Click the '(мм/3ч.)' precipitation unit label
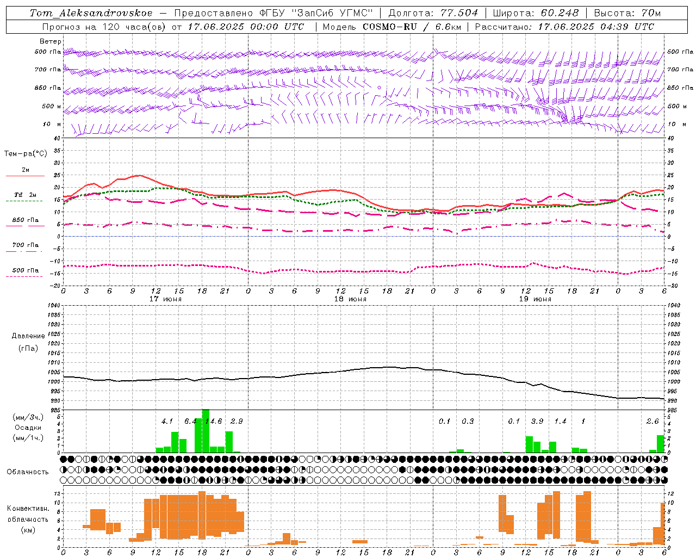Viewport: 696px width, 557px height. [28, 417]
